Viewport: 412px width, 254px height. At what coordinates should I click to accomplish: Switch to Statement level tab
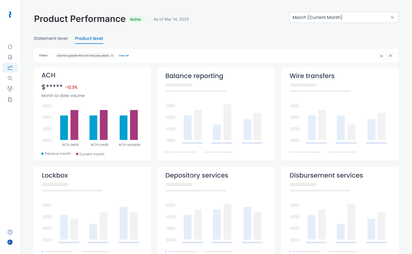pyautogui.click(x=51, y=39)
